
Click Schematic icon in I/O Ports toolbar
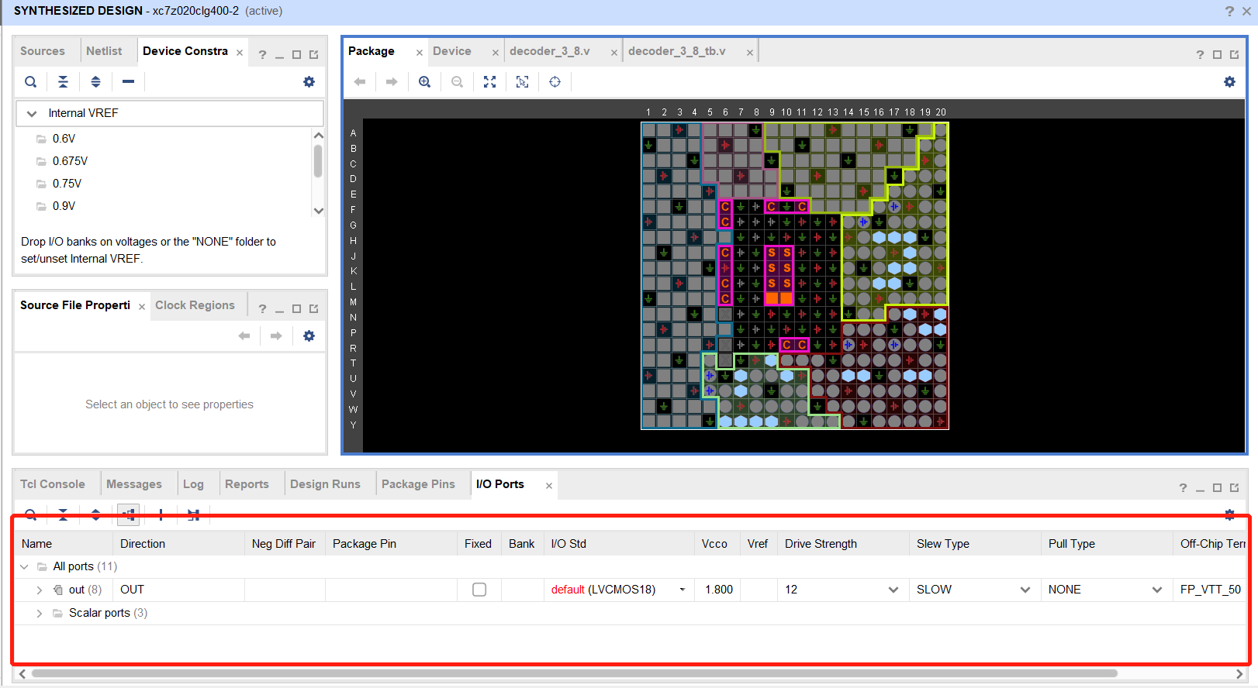[193, 514]
